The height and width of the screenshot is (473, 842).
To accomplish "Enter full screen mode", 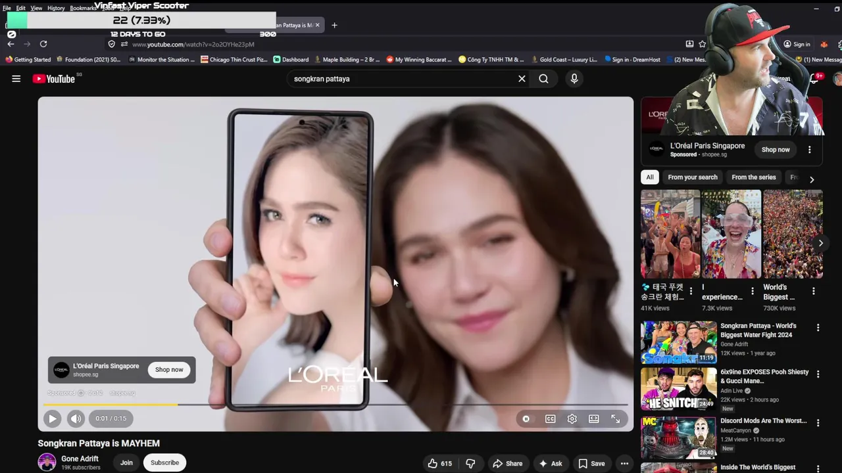I will [616, 419].
